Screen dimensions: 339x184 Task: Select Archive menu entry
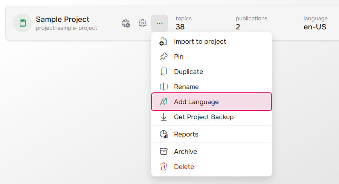coord(211,151)
